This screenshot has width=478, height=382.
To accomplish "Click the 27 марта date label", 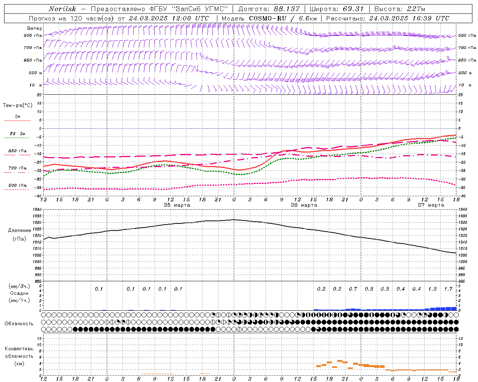I will [x=431, y=205].
